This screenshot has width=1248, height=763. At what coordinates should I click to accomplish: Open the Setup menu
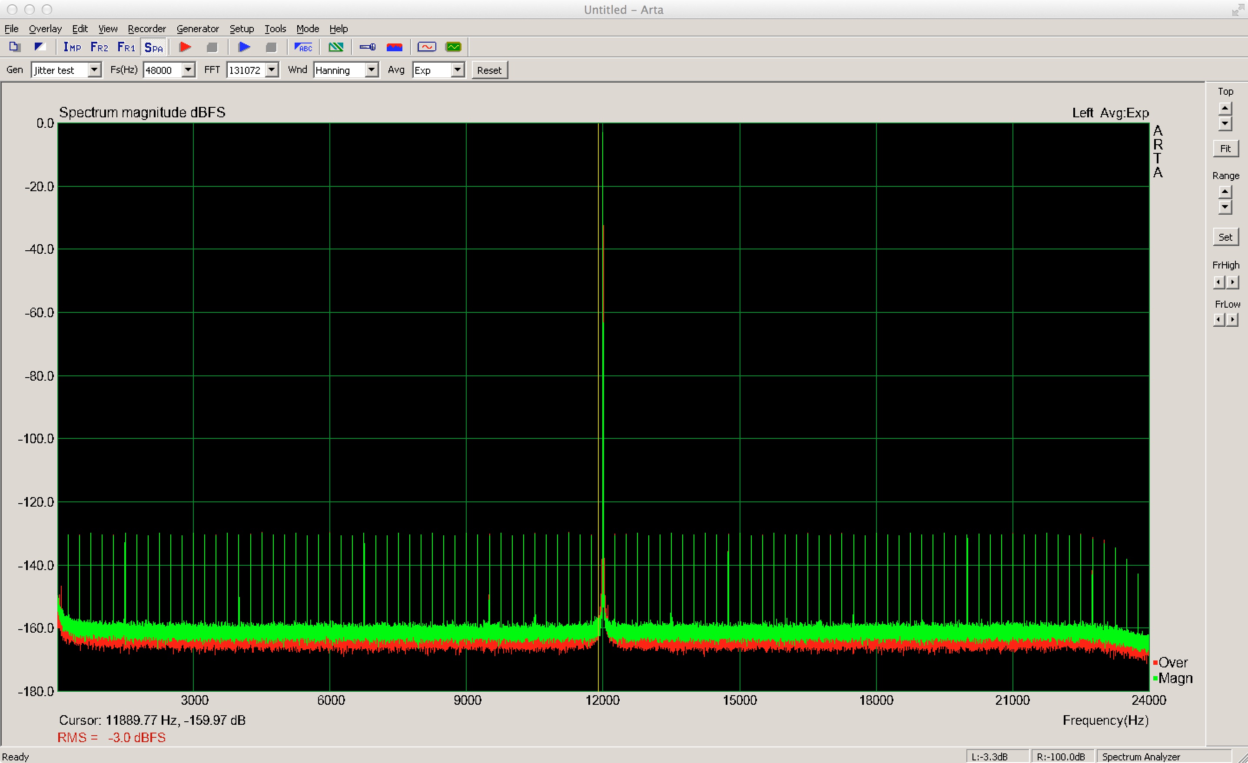(242, 29)
